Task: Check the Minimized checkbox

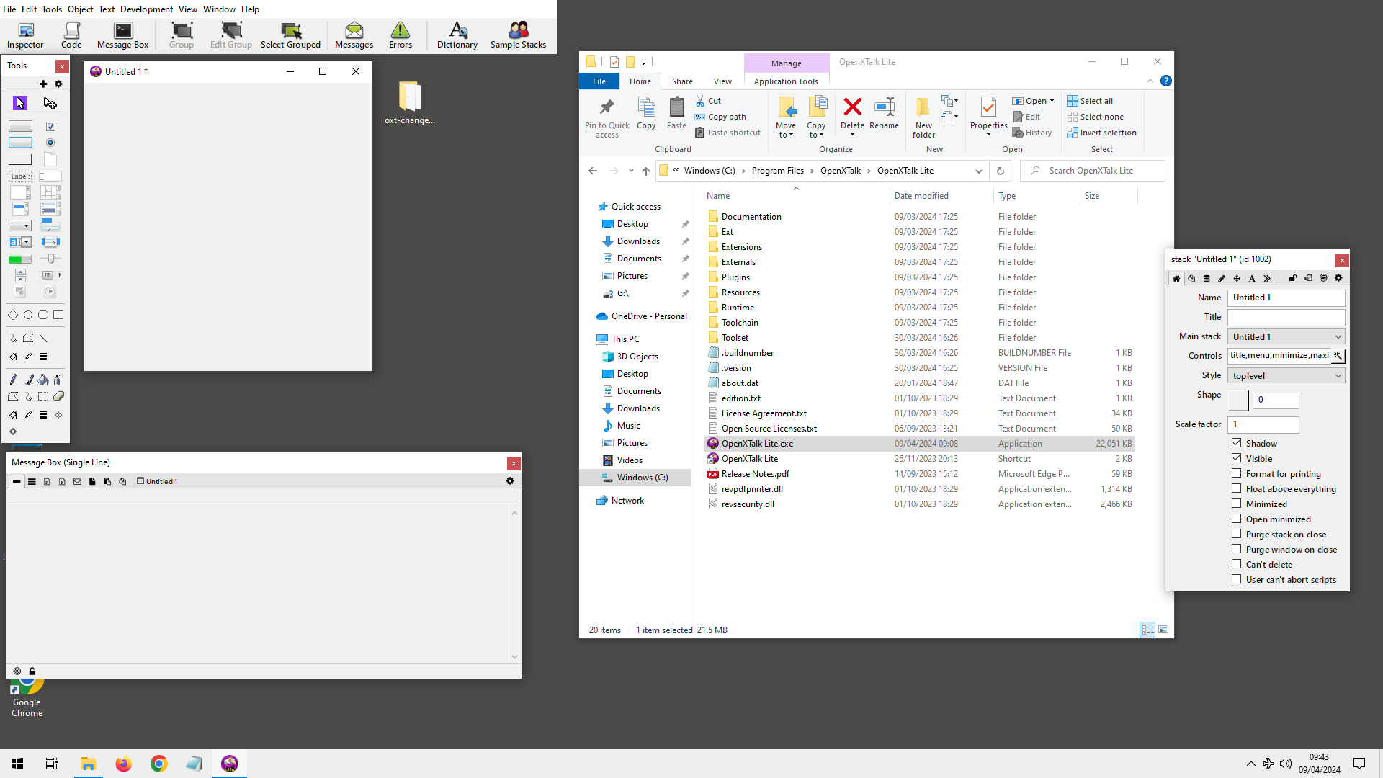Action: point(1237,504)
